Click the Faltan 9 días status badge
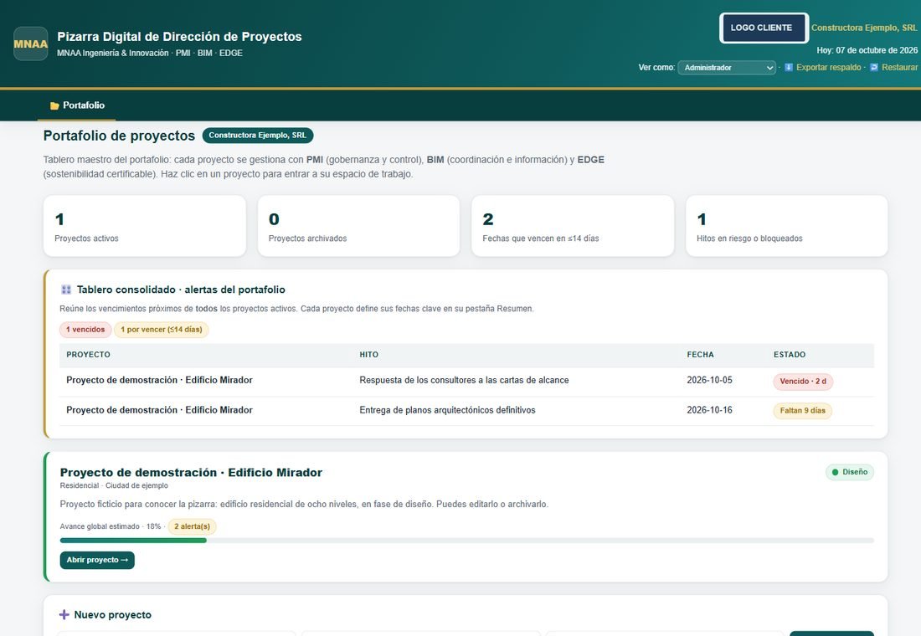This screenshot has height=636, width=921. pos(802,411)
